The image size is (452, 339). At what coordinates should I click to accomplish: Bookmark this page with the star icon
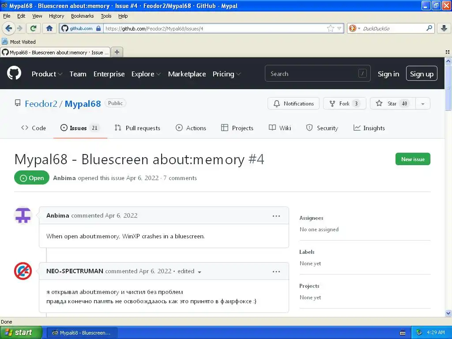(330, 28)
